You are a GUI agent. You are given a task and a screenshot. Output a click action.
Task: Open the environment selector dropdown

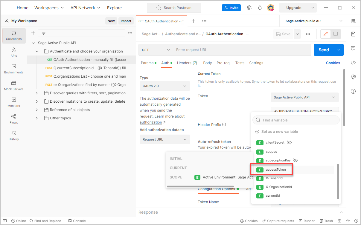tap(314, 21)
